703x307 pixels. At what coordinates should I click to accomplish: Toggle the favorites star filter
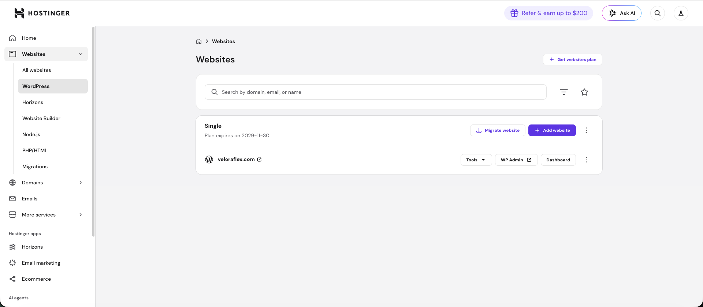point(584,92)
